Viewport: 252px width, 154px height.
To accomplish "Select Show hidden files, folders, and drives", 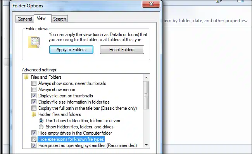I will coord(41,127).
